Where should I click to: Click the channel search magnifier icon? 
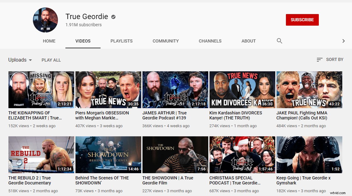pos(279,41)
